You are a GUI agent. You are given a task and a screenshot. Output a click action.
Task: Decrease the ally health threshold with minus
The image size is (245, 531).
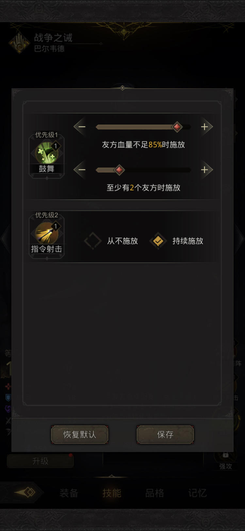click(x=82, y=127)
